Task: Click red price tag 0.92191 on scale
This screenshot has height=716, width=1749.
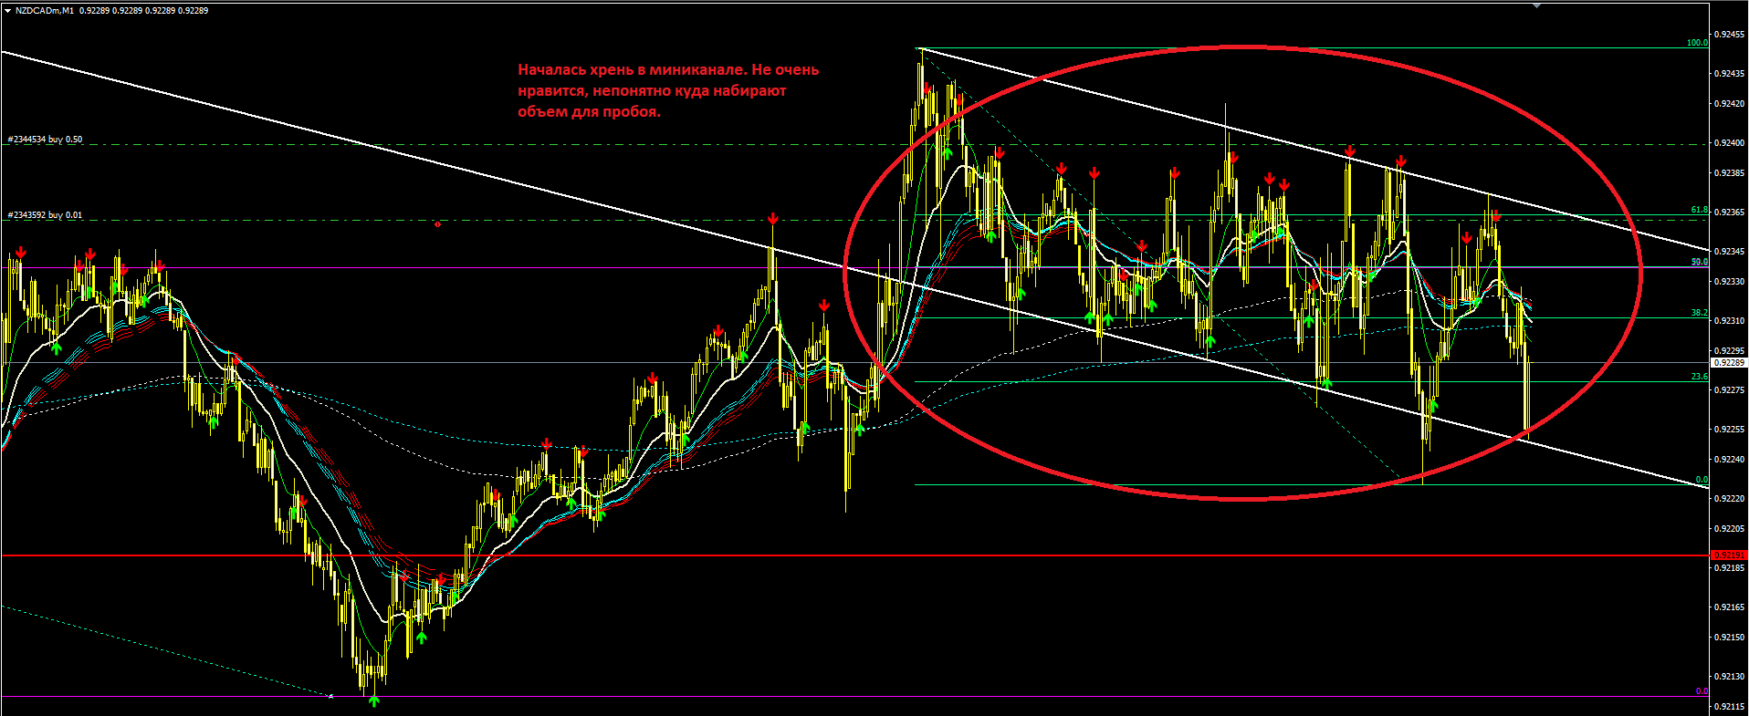Action: (1728, 555)
